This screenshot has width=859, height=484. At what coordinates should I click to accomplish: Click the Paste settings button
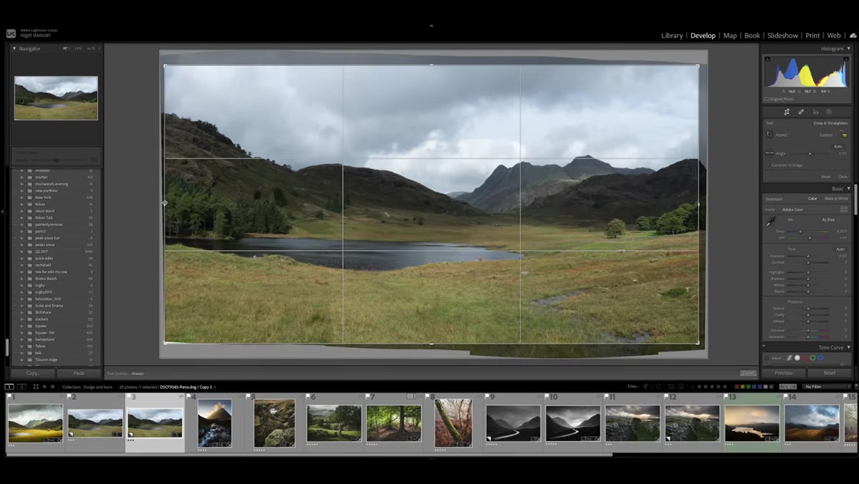click(79, 373)
